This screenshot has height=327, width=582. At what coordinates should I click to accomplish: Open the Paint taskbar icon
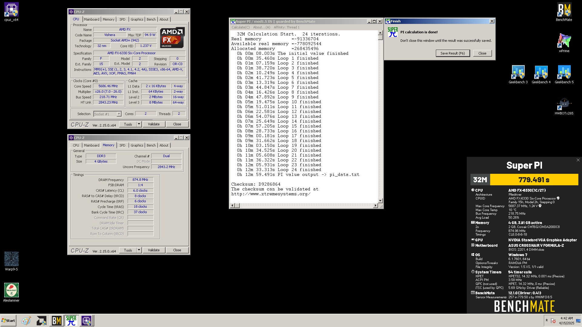point(26,321)
